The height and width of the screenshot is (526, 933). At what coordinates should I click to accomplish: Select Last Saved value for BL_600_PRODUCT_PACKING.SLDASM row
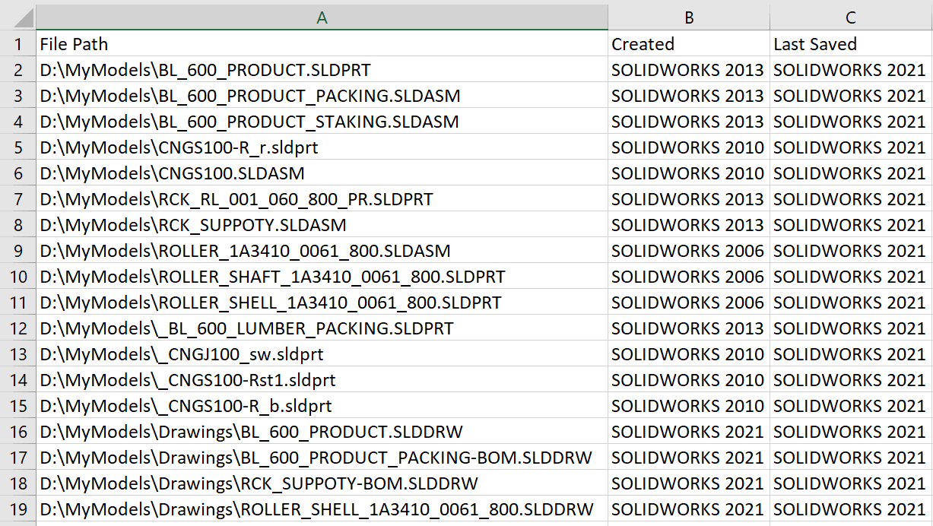tap(851, 96)
